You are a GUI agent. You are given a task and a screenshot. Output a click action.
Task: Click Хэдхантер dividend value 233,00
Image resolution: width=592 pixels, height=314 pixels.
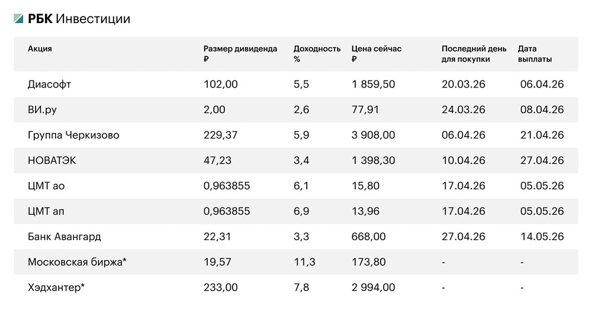pos(220,287)
